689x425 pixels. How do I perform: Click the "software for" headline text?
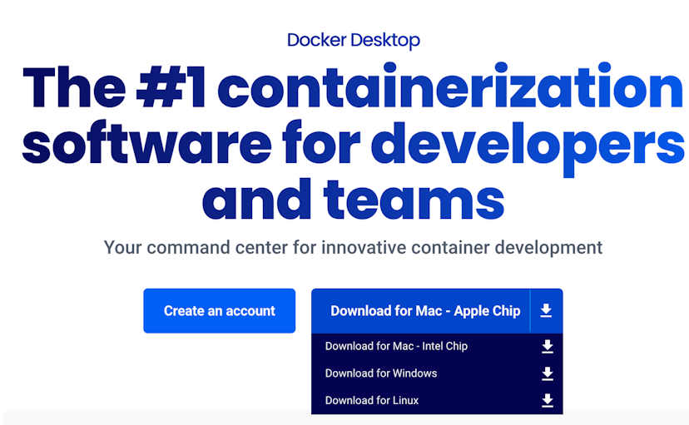coord(191,144)
